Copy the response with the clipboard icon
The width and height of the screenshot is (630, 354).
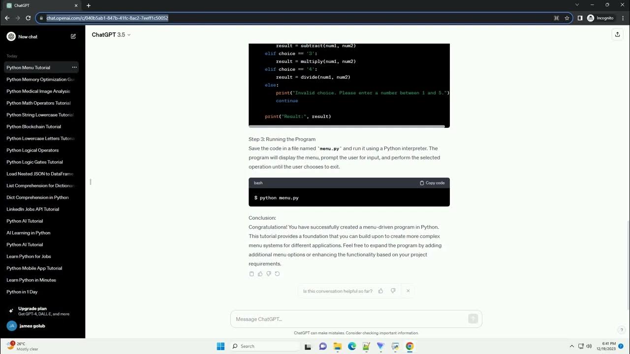pos(252,274)
